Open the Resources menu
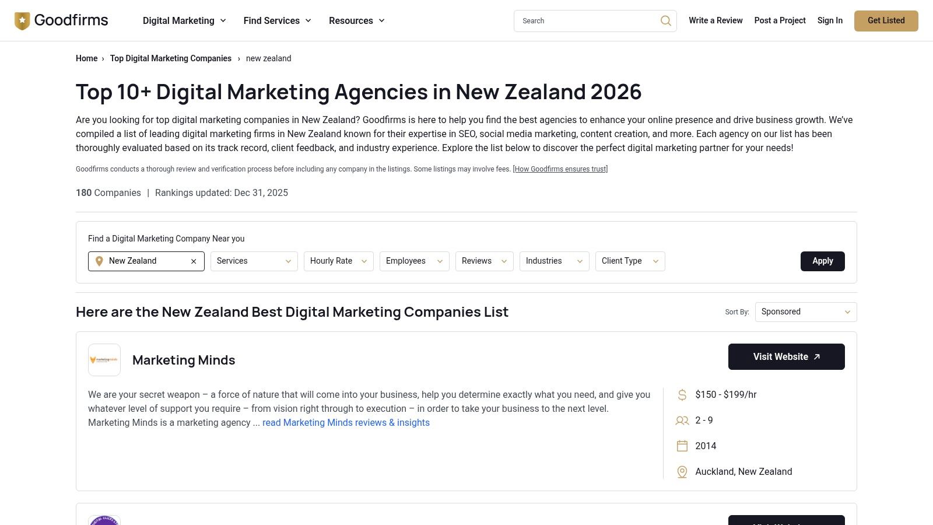 356,20
